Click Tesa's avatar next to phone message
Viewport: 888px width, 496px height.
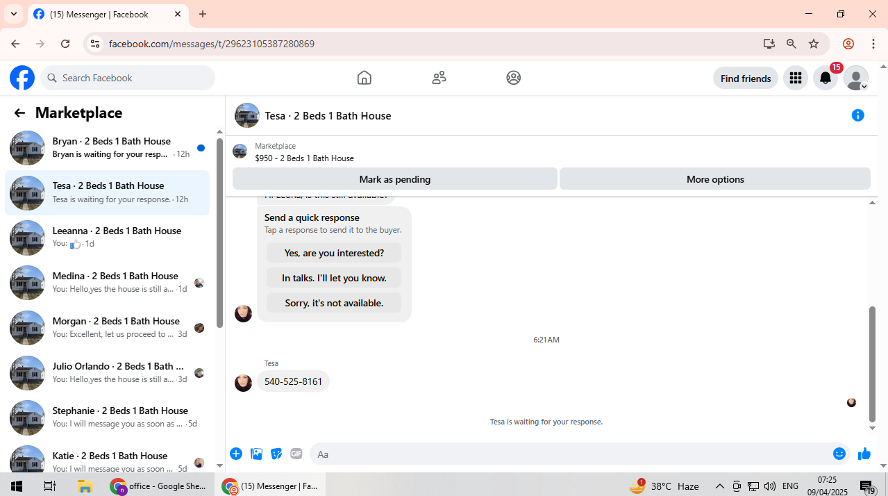pos(243,383)
